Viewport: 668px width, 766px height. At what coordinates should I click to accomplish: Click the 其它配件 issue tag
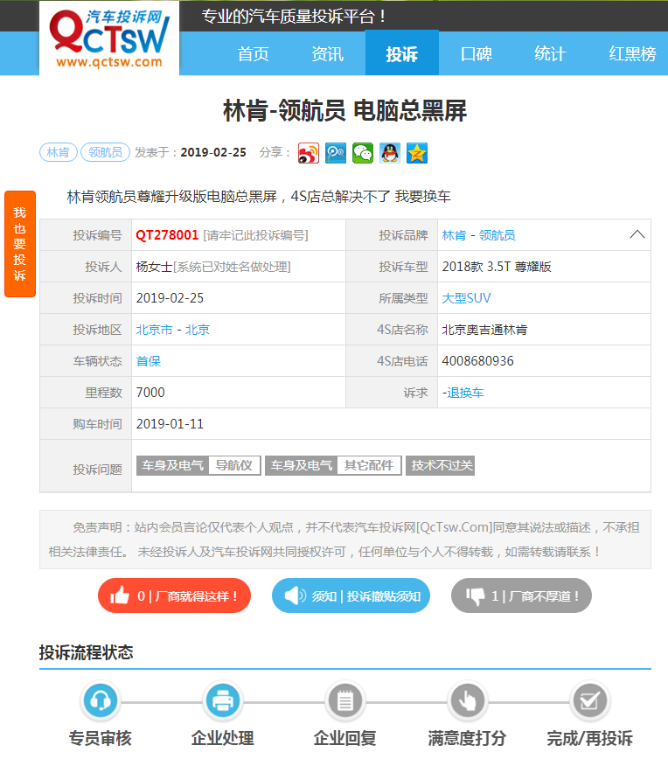(369, 465)
